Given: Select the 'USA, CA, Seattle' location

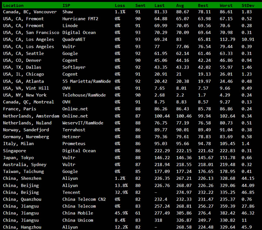Looking at the screenshot, I should [23, 53].
